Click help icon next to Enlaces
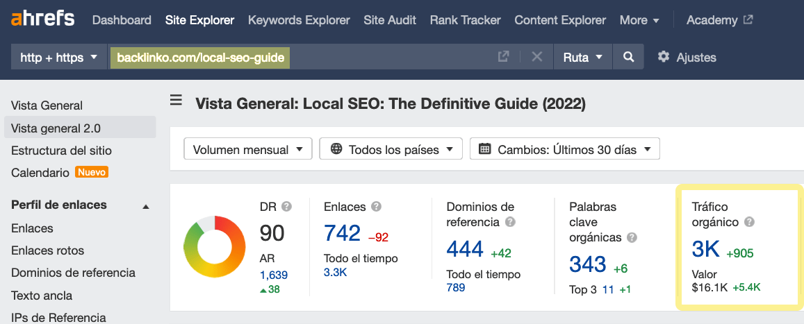 coord(377,207)
